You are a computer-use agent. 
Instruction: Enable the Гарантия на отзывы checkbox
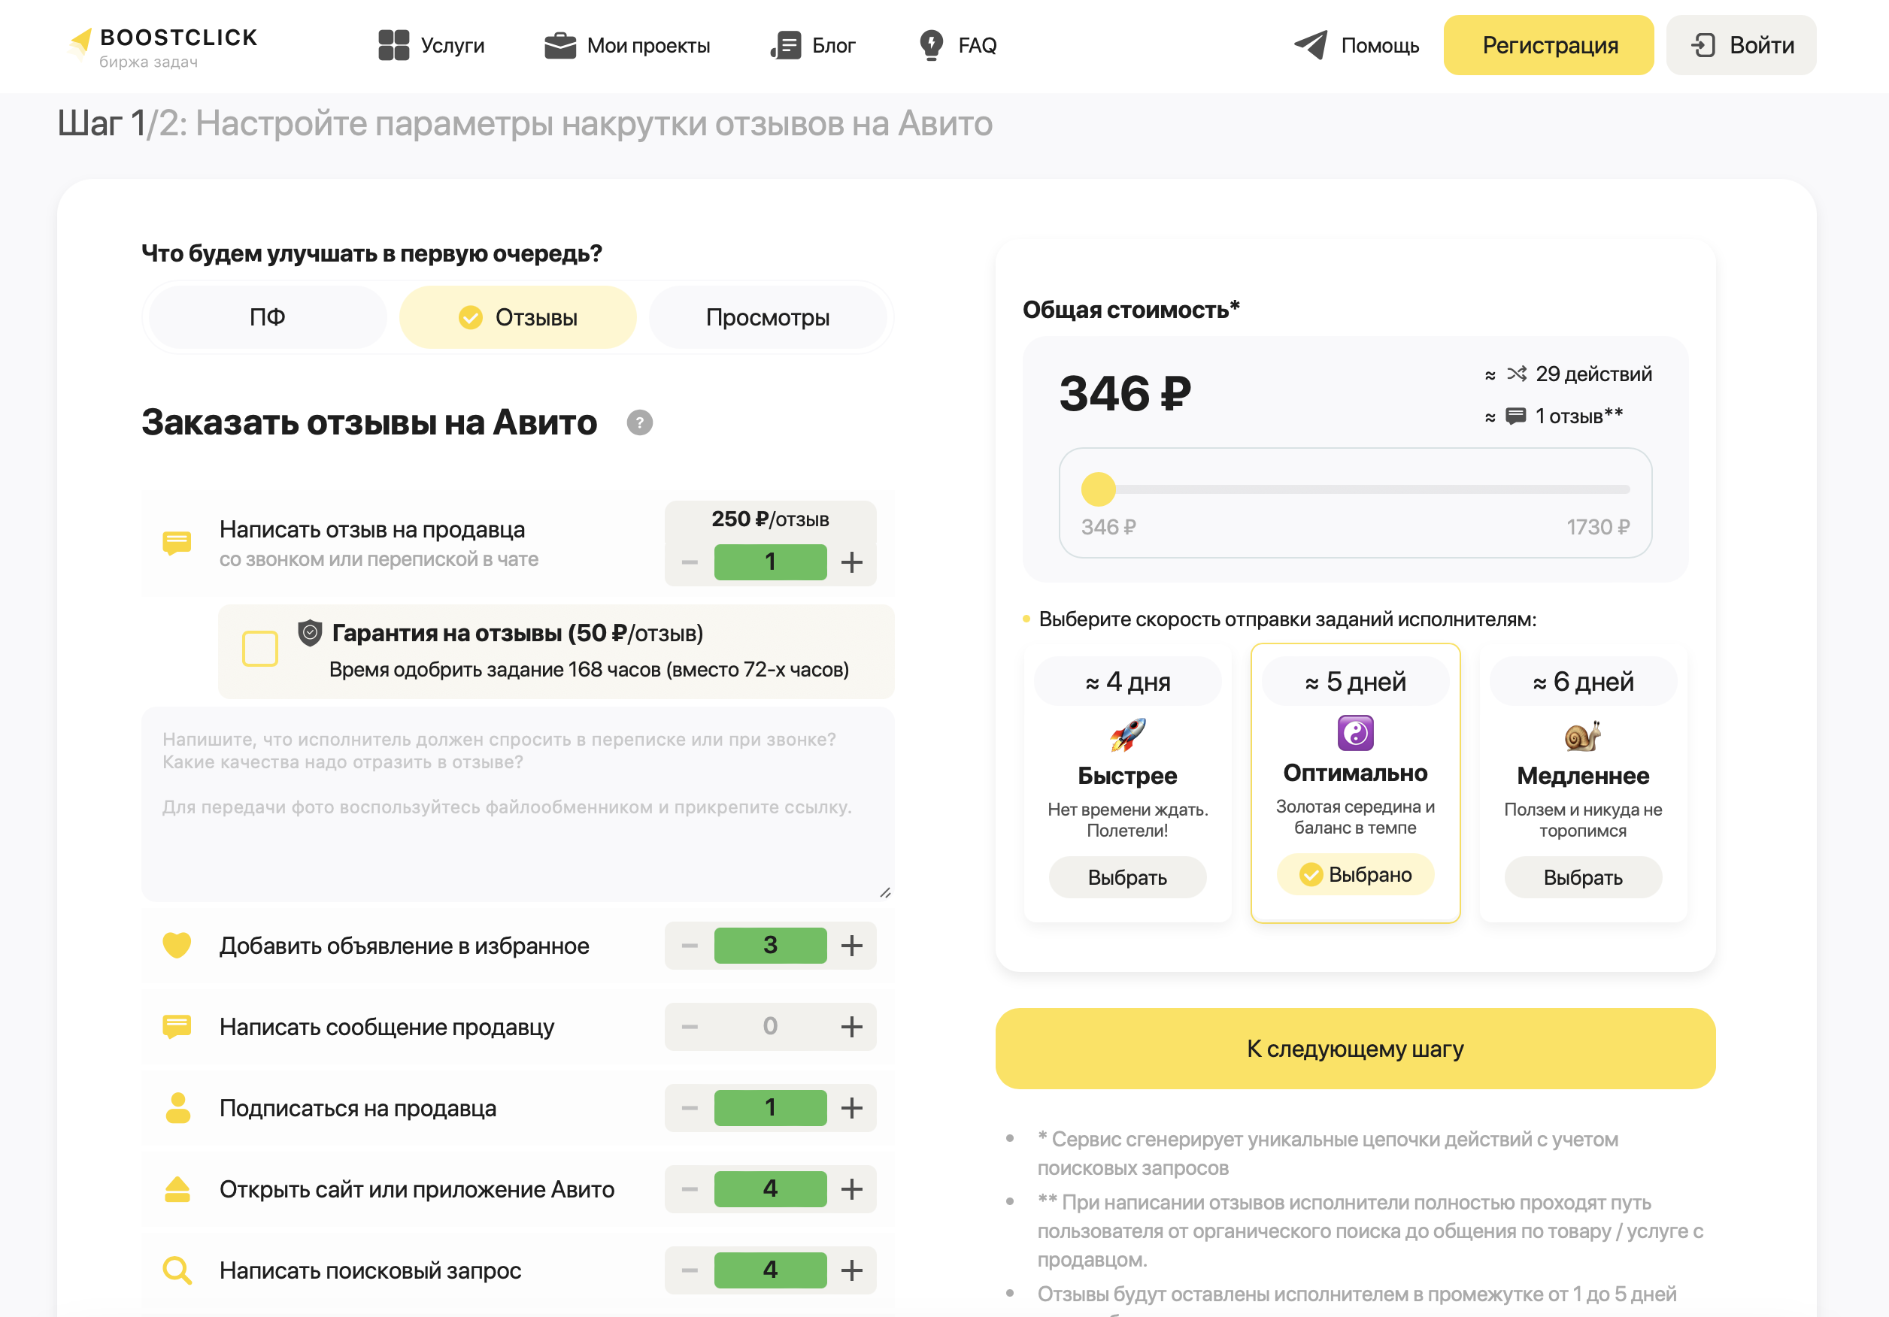point(260,649)
